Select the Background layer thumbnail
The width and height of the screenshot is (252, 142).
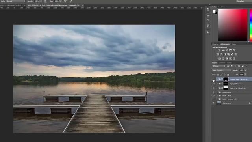(x=219, y=103)
